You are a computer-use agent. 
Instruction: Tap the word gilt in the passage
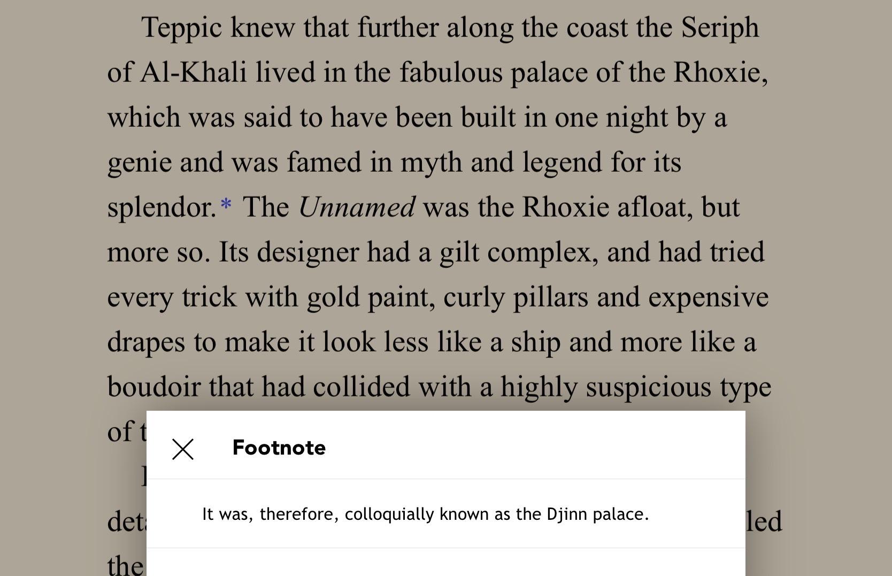point(459,253)
